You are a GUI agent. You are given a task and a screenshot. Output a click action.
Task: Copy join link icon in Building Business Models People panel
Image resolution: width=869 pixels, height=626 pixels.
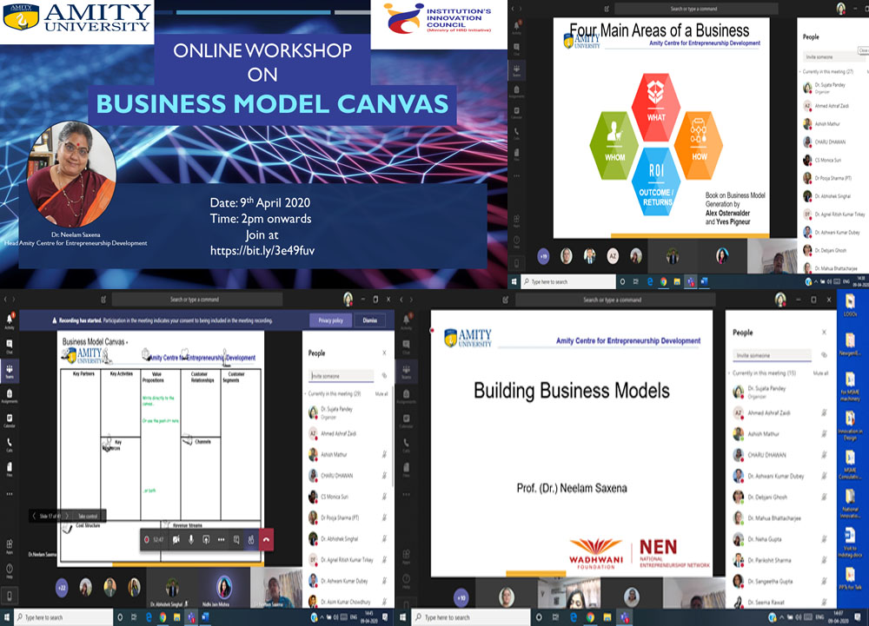click(824, 355)
